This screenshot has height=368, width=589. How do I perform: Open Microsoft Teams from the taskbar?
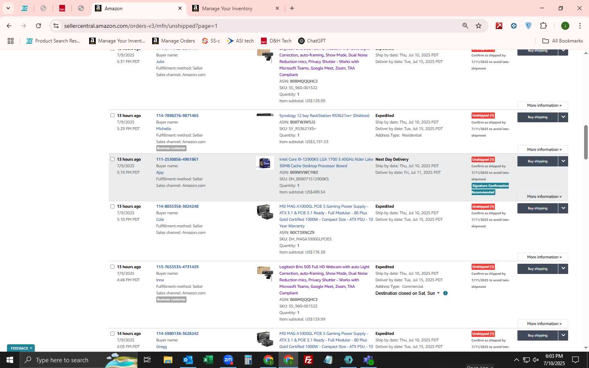pos(369,360)
